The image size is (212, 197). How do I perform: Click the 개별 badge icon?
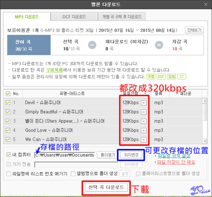[x=151, y=77]
